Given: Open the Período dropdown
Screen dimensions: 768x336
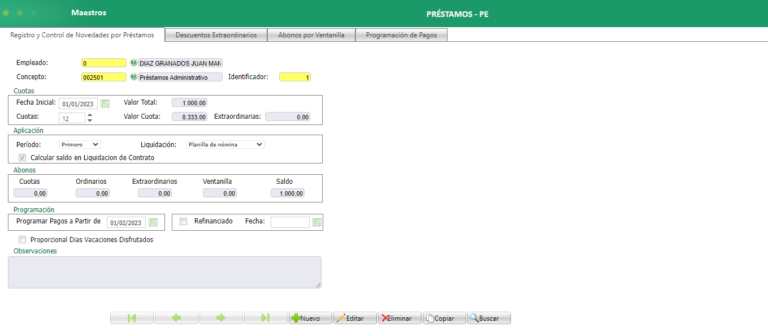Looking at the screenshot, I should [x=79, y=144].
